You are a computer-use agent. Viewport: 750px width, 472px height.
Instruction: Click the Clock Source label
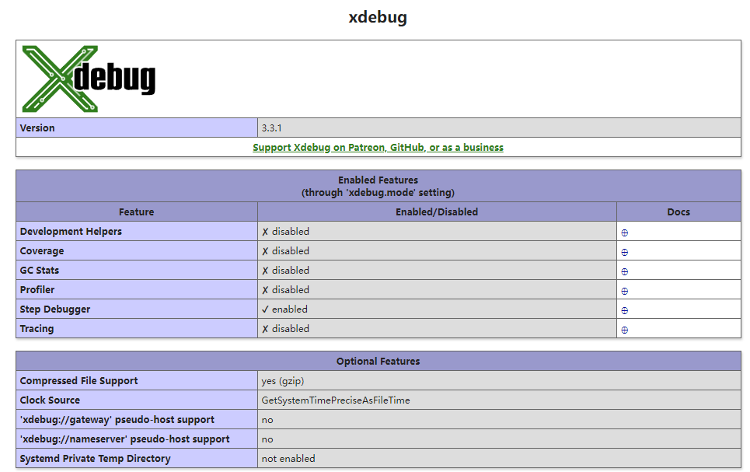click(x=50, y=400)
